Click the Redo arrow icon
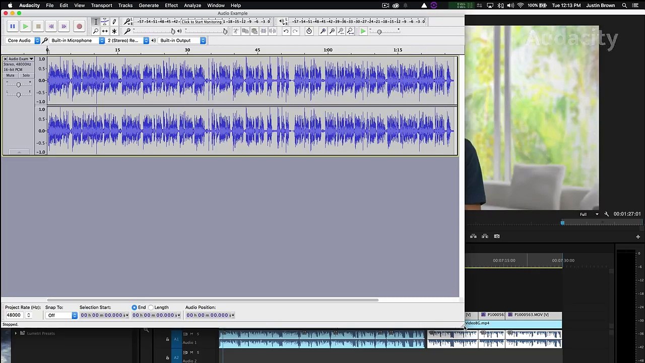 [295, 31]
